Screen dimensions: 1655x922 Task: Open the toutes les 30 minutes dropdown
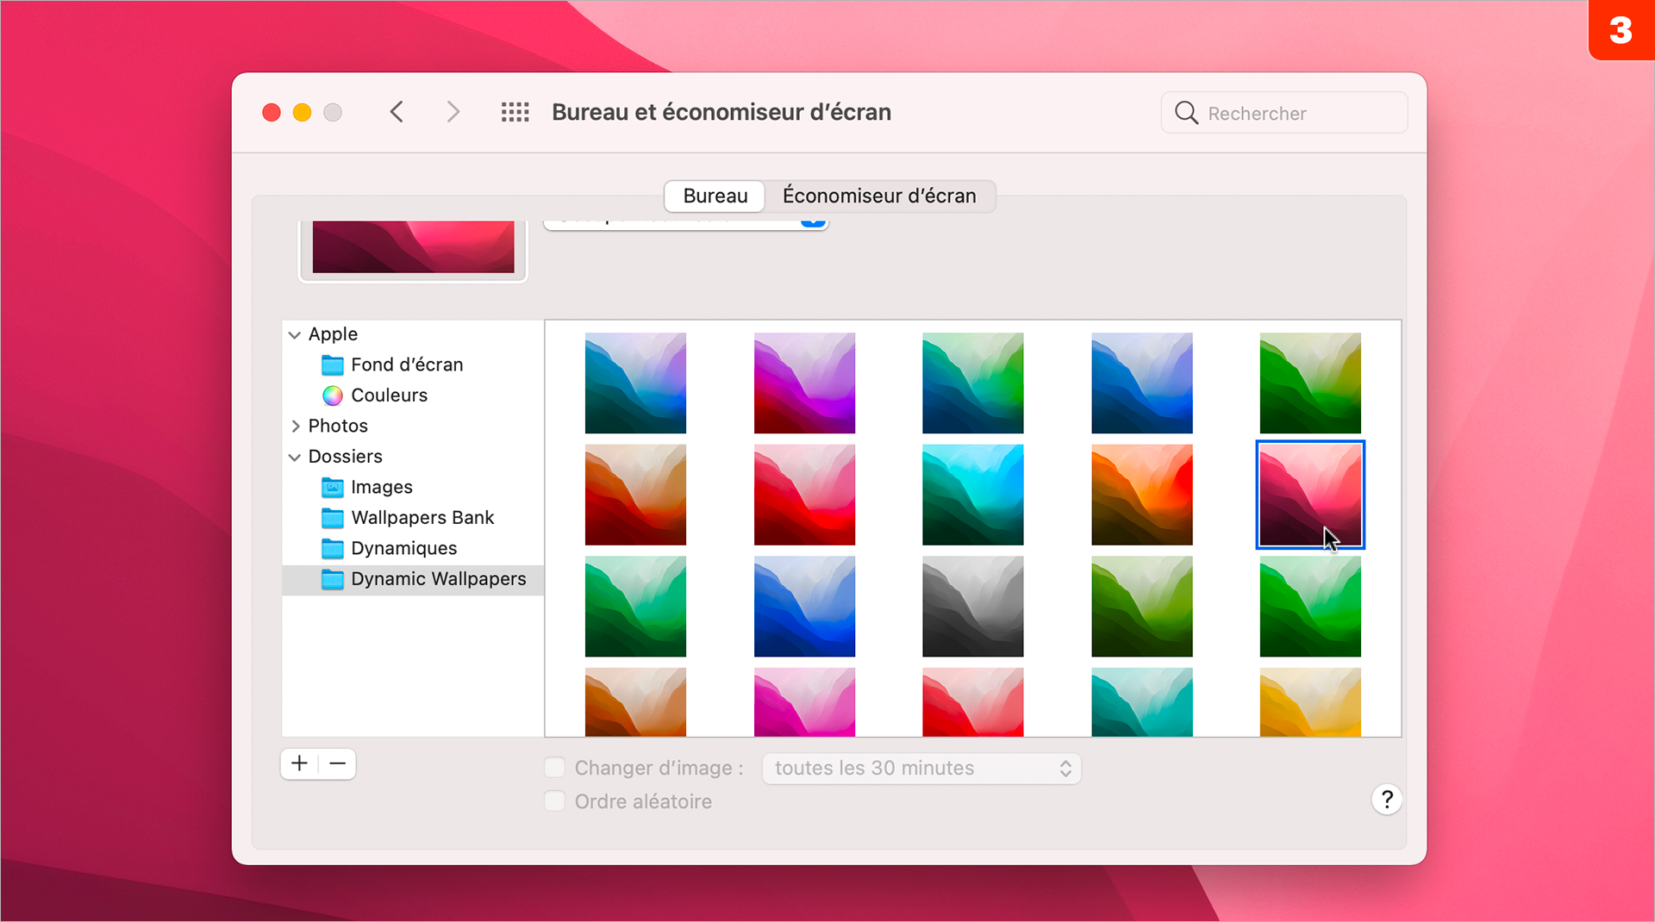pos(921,768)
